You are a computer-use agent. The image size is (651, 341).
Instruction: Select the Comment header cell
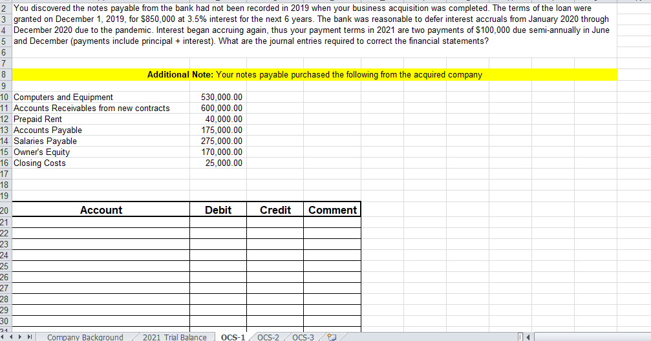click(332, 209)
